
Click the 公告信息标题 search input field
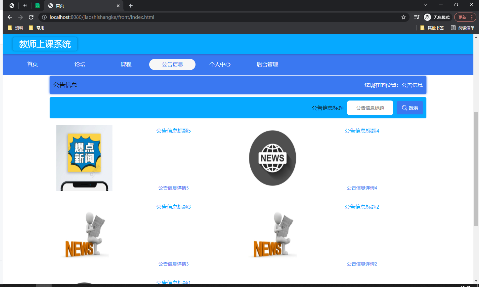pos(370,108)
